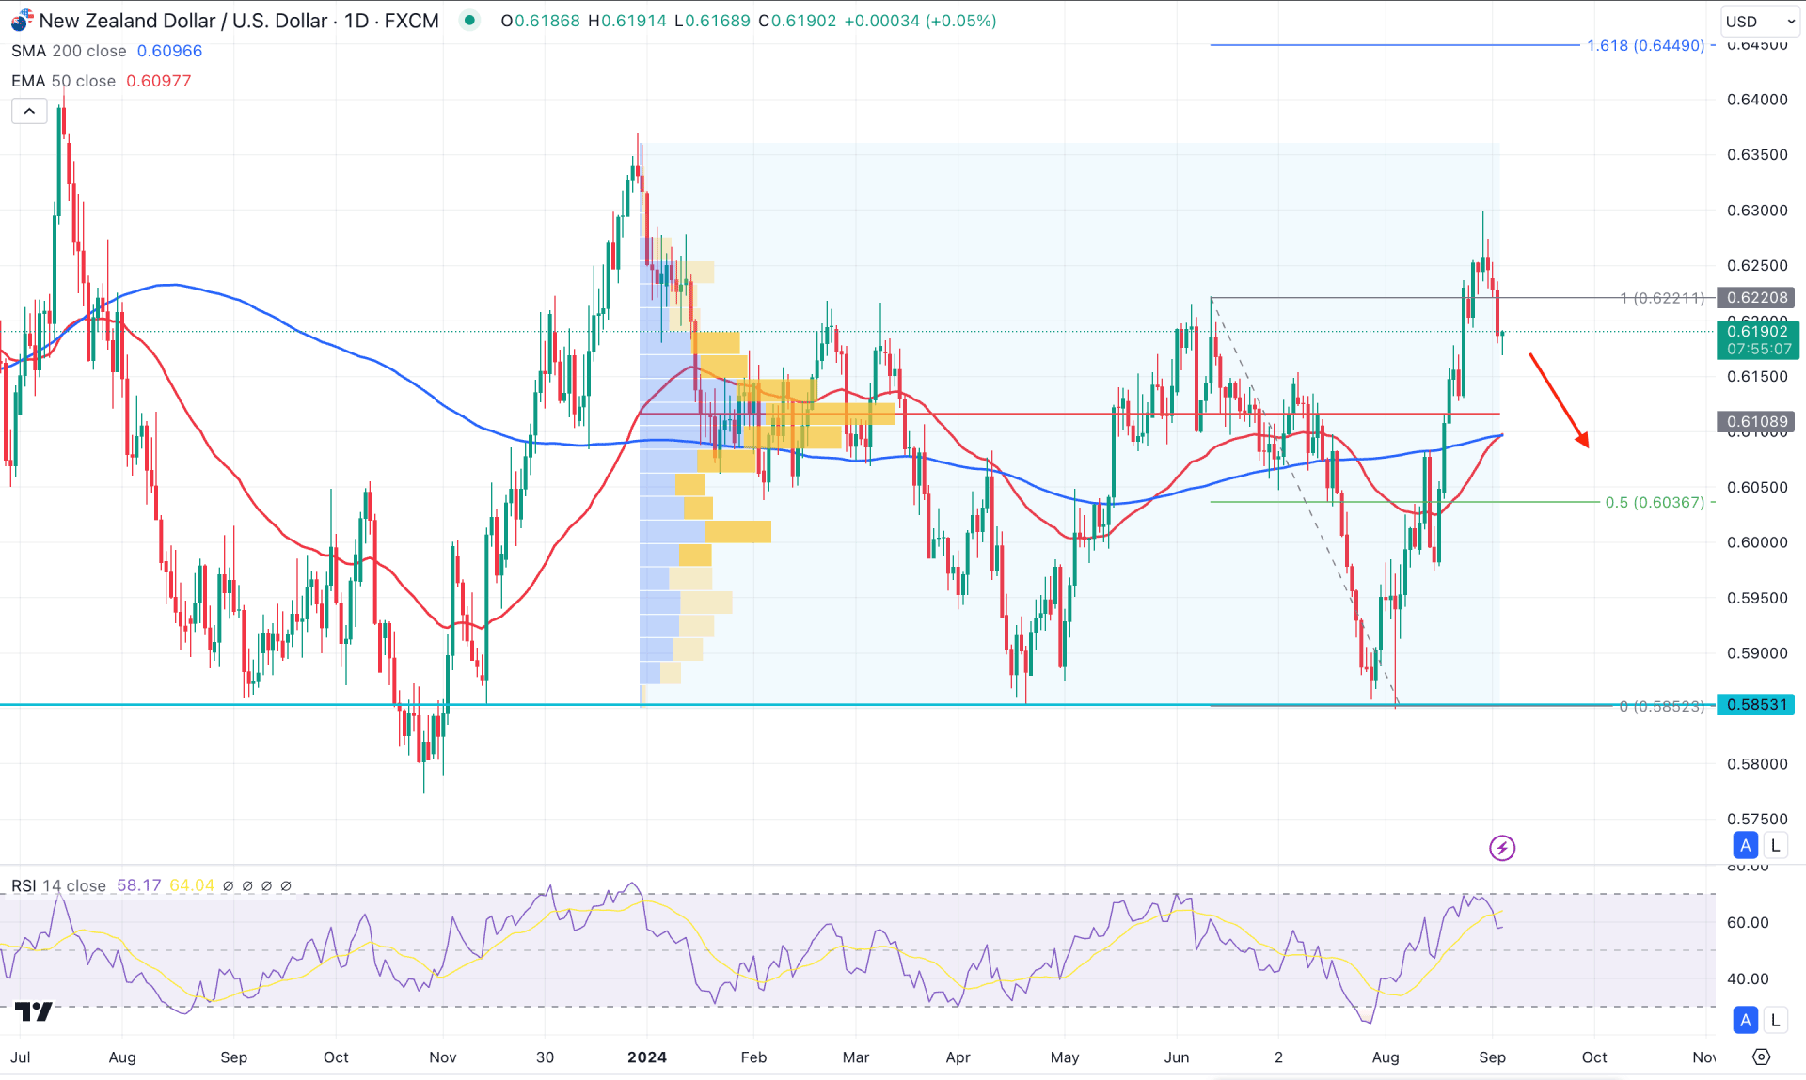Open the lightning bolt events icon

(x=1501, y=848)
